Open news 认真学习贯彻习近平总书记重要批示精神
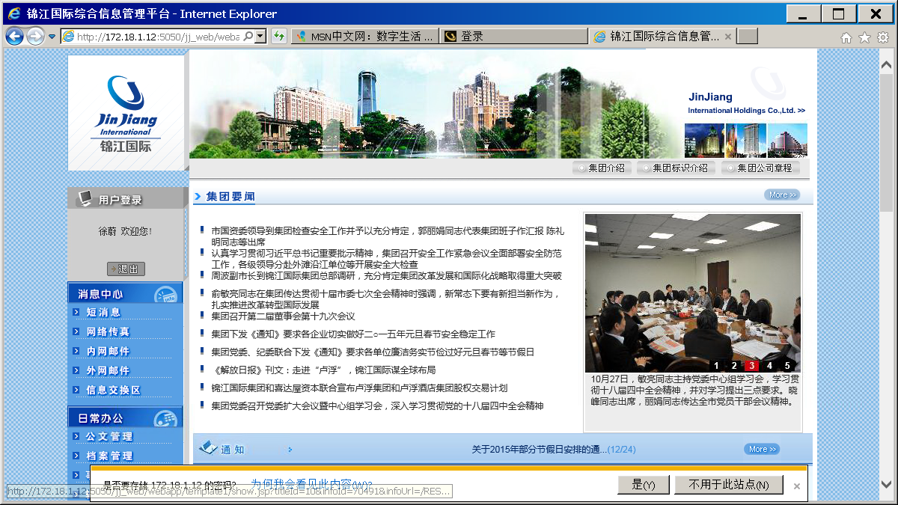Image resolution: width=898 pixels, height=505 pixels. [x=386, y=259]
